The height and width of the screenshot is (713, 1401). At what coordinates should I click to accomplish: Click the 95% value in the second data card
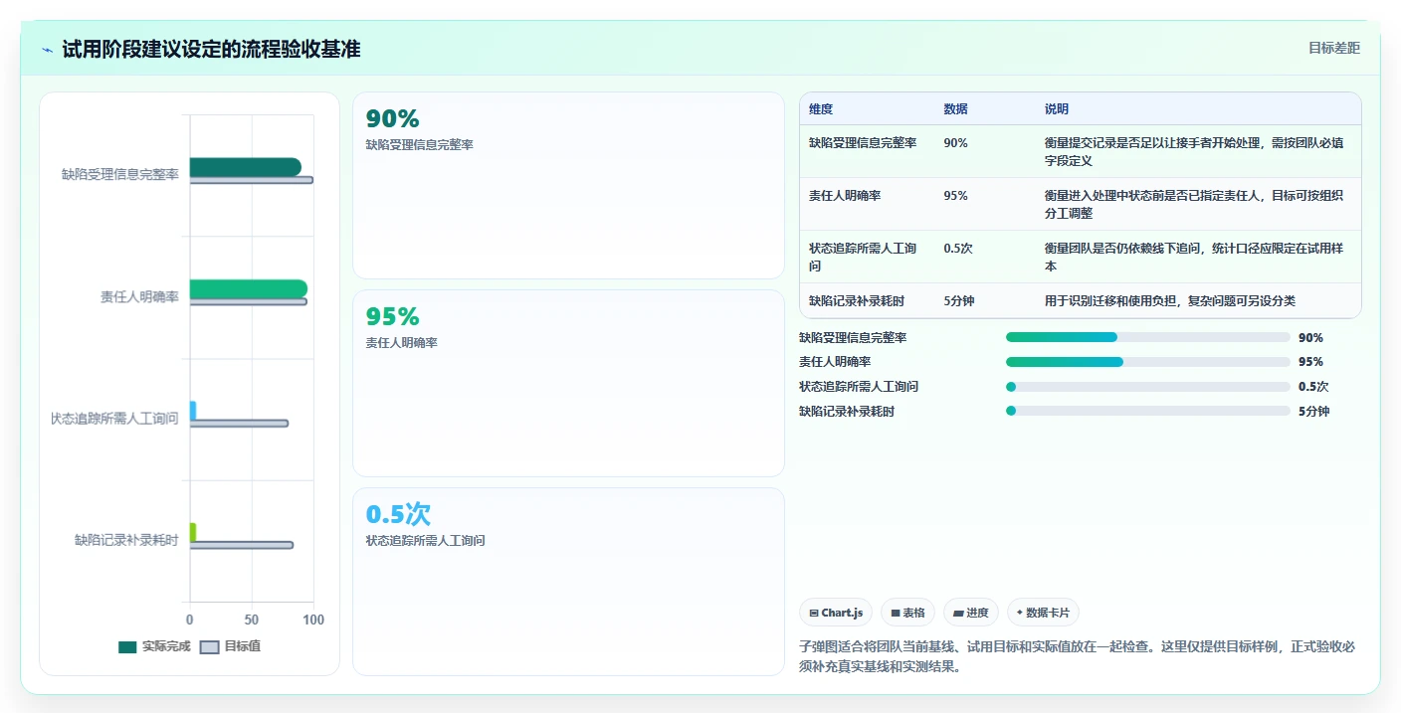[x=392, y=317]
